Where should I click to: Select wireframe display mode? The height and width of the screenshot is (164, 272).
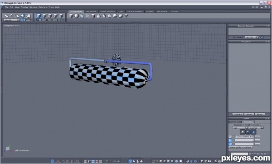(153, 161)
